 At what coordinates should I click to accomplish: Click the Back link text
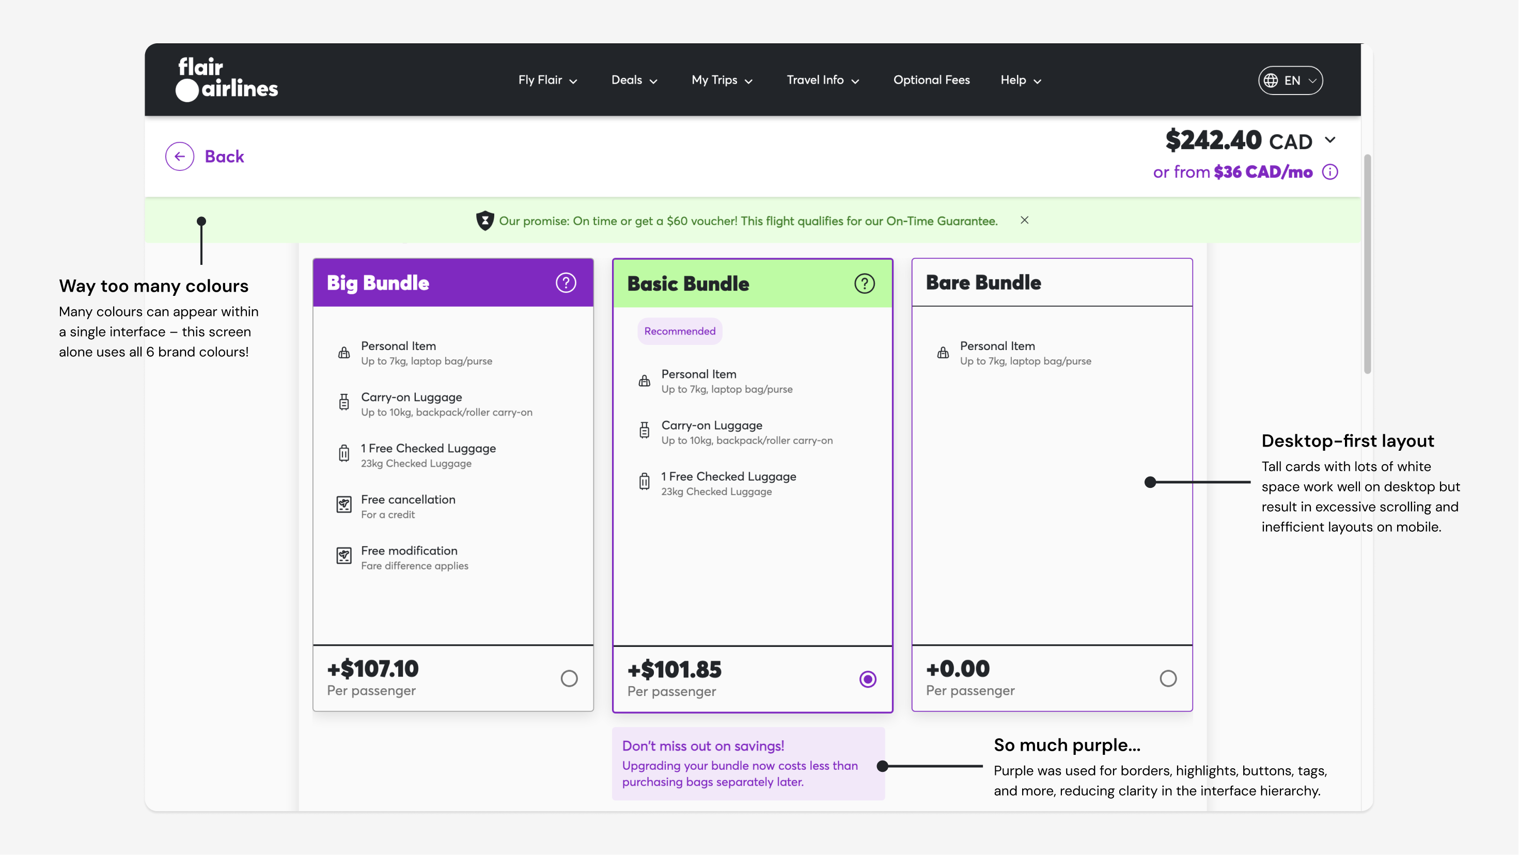click(224, 156)
